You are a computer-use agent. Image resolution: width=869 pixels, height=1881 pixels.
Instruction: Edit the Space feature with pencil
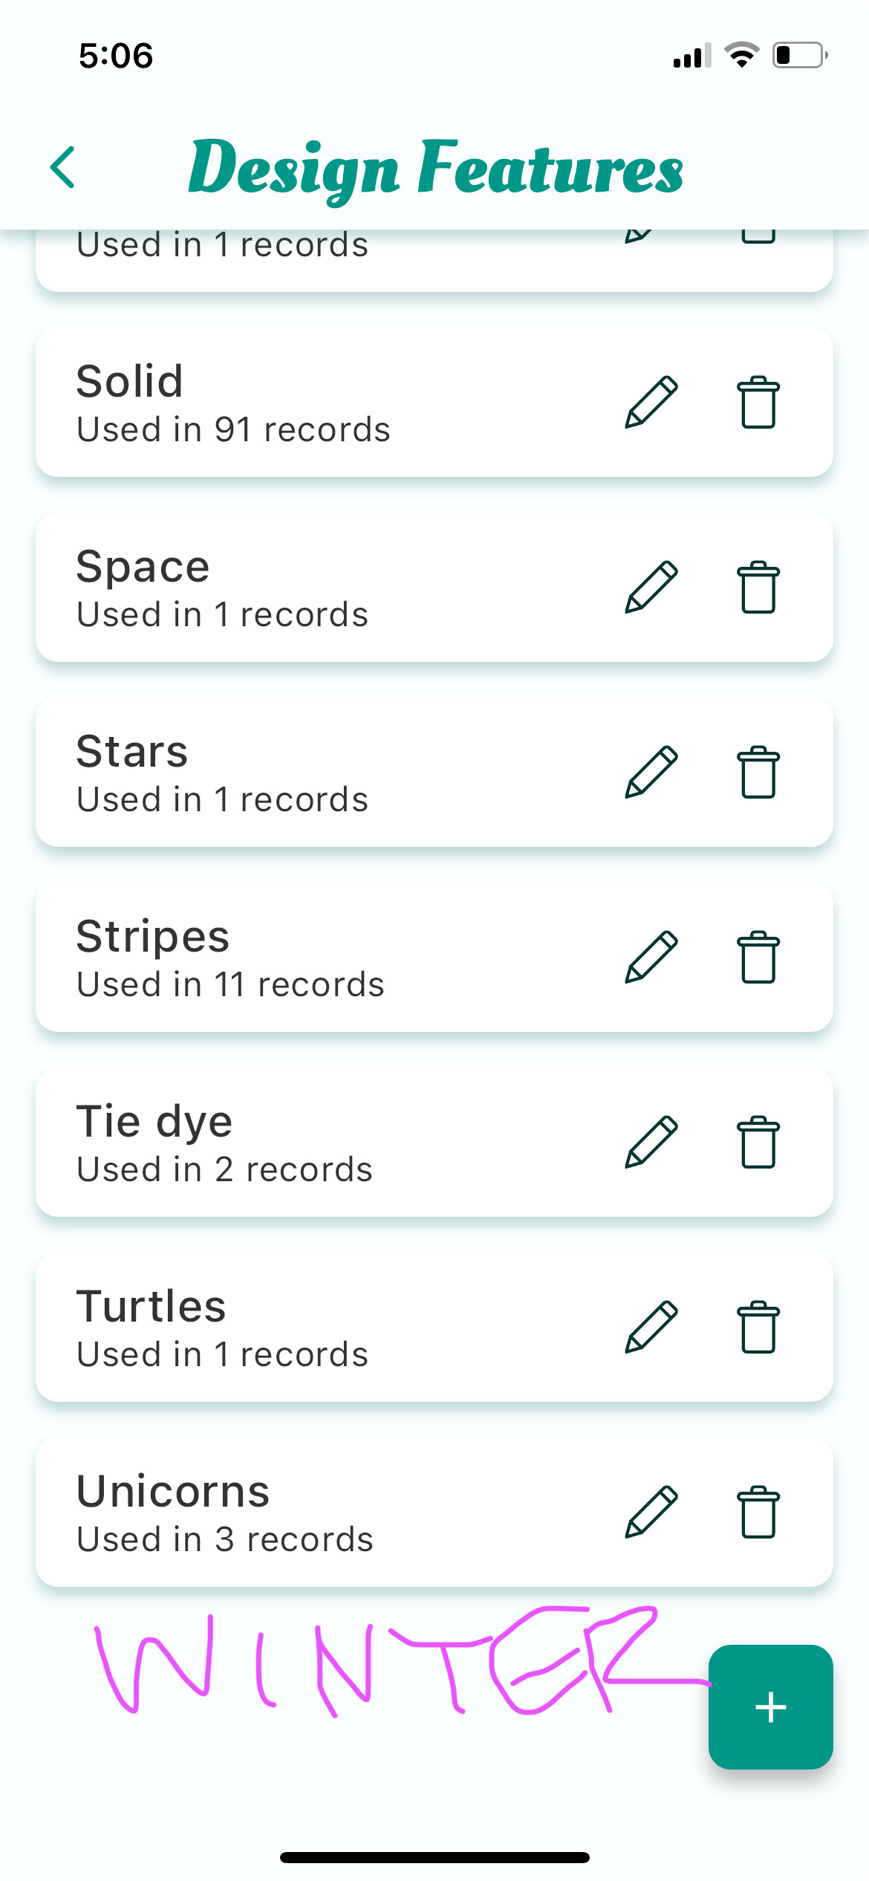pyautogui.click(x=651, y=587)
